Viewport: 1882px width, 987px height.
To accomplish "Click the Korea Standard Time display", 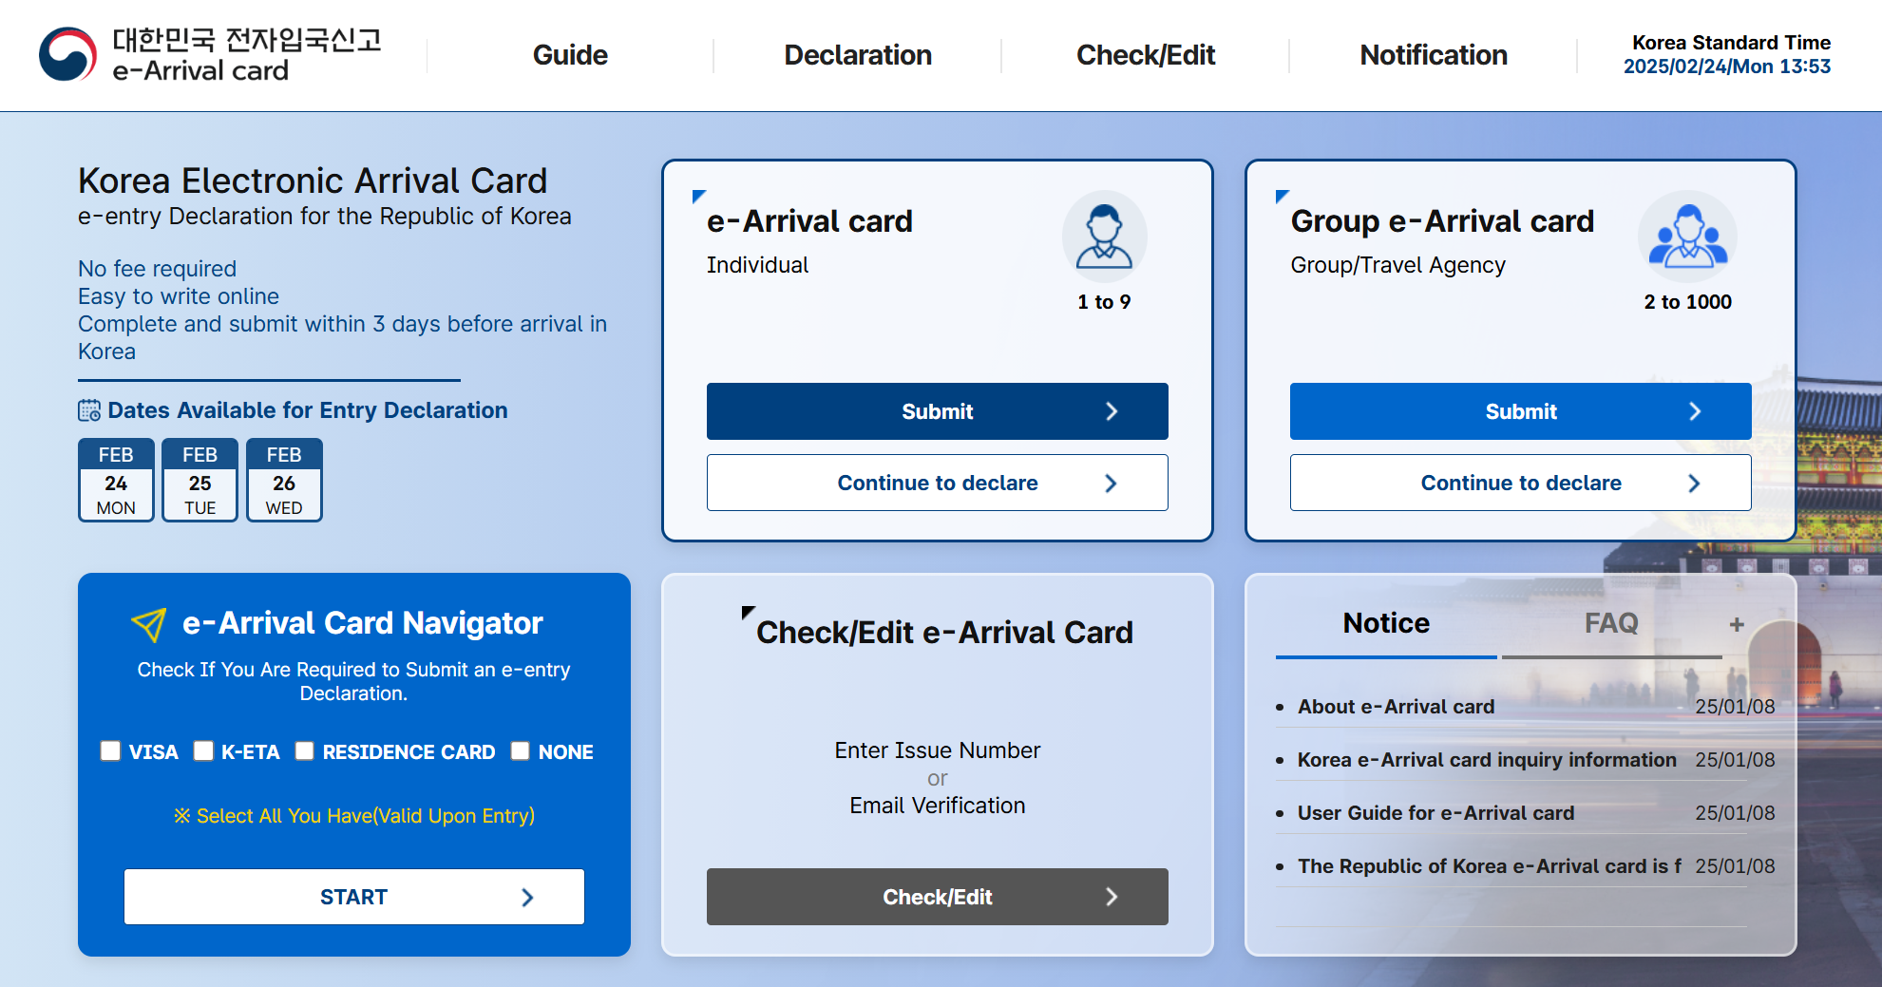I will [1729, 54].
